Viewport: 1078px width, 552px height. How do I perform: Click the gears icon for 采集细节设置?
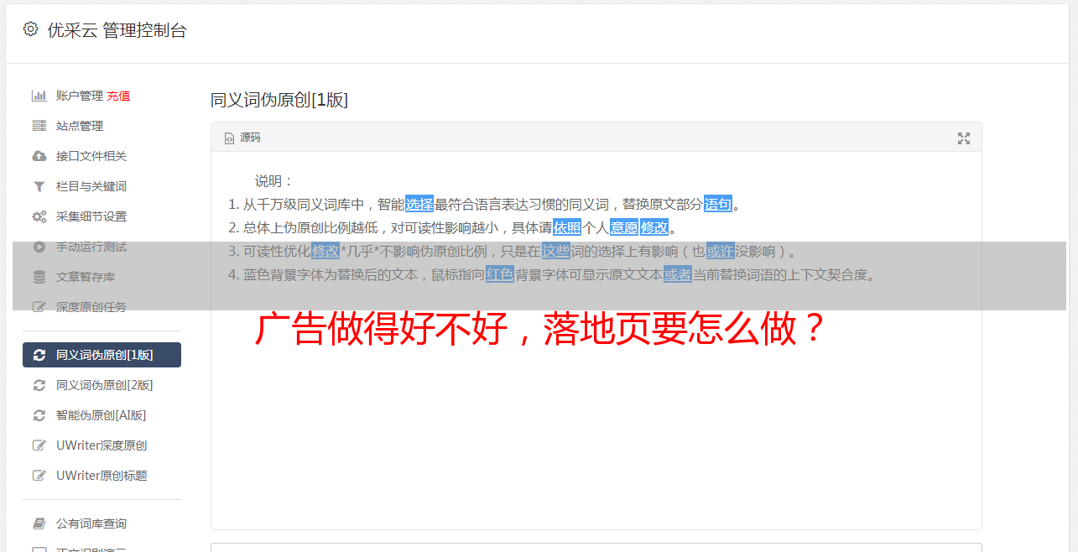(x=39, y=216)
